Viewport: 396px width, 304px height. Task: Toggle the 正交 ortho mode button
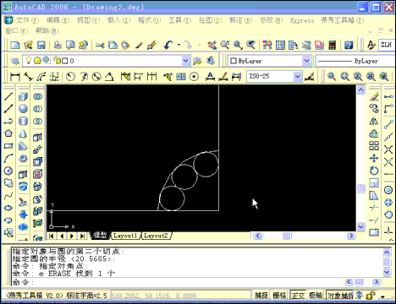298,296
